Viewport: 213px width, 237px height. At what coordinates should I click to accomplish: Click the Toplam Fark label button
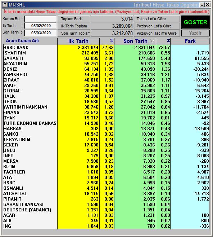point(74,19)
